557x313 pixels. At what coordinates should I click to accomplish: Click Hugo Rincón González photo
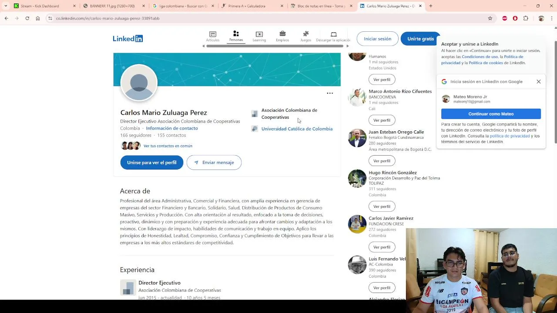tap(357, 179)
